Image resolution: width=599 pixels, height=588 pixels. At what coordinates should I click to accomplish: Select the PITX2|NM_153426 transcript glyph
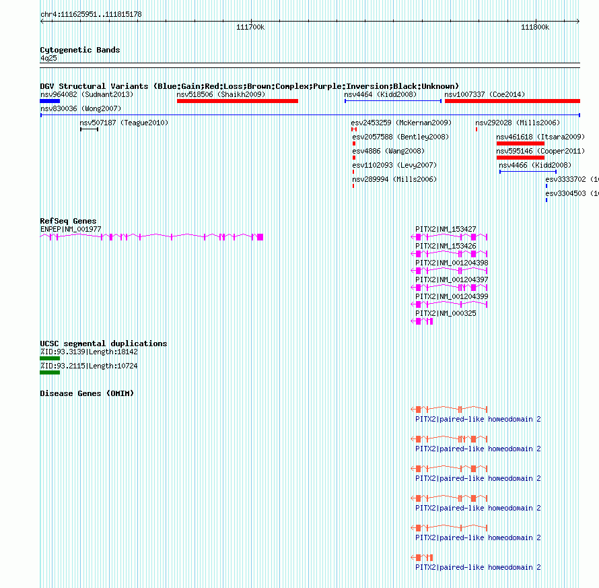point(449,254)
